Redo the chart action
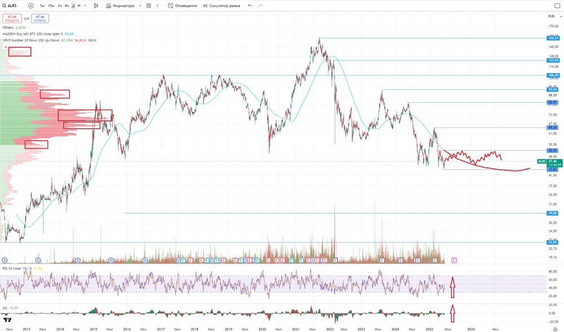Image resolution: width=564 pixels, height=332 pixels. coord(260,6)
